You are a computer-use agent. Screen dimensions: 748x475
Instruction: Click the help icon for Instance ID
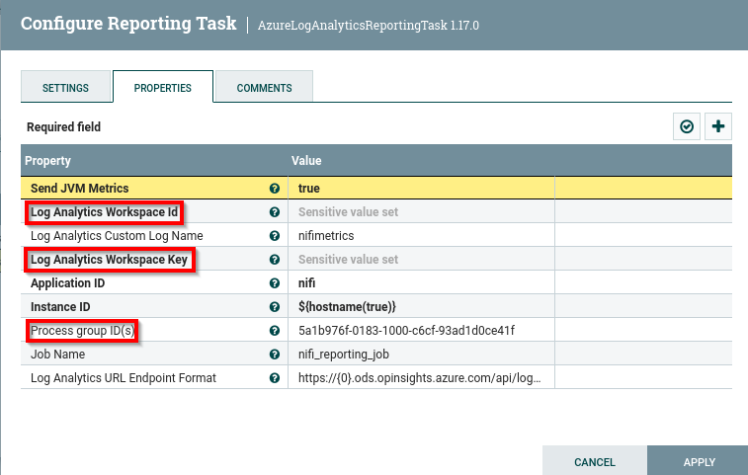coord(275,307)
